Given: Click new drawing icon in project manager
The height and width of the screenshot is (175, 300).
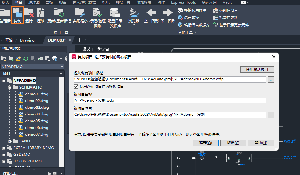Looking at the screenshot, I should coord(18,59).
